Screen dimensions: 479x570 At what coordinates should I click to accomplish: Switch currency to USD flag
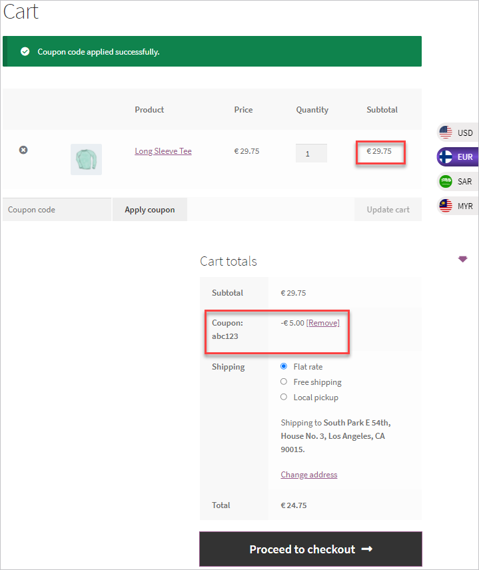coord(446,133)
